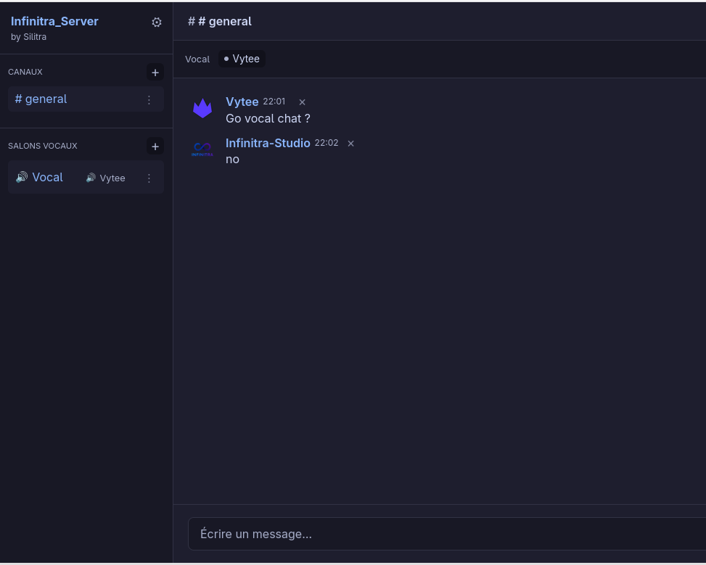Click the Vocal • Vytee pill at top
706x565 pixels.
241,59
